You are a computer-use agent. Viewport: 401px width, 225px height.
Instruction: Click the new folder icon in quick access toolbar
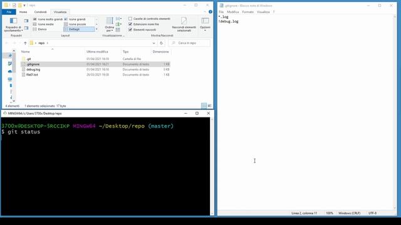(19, 5)
